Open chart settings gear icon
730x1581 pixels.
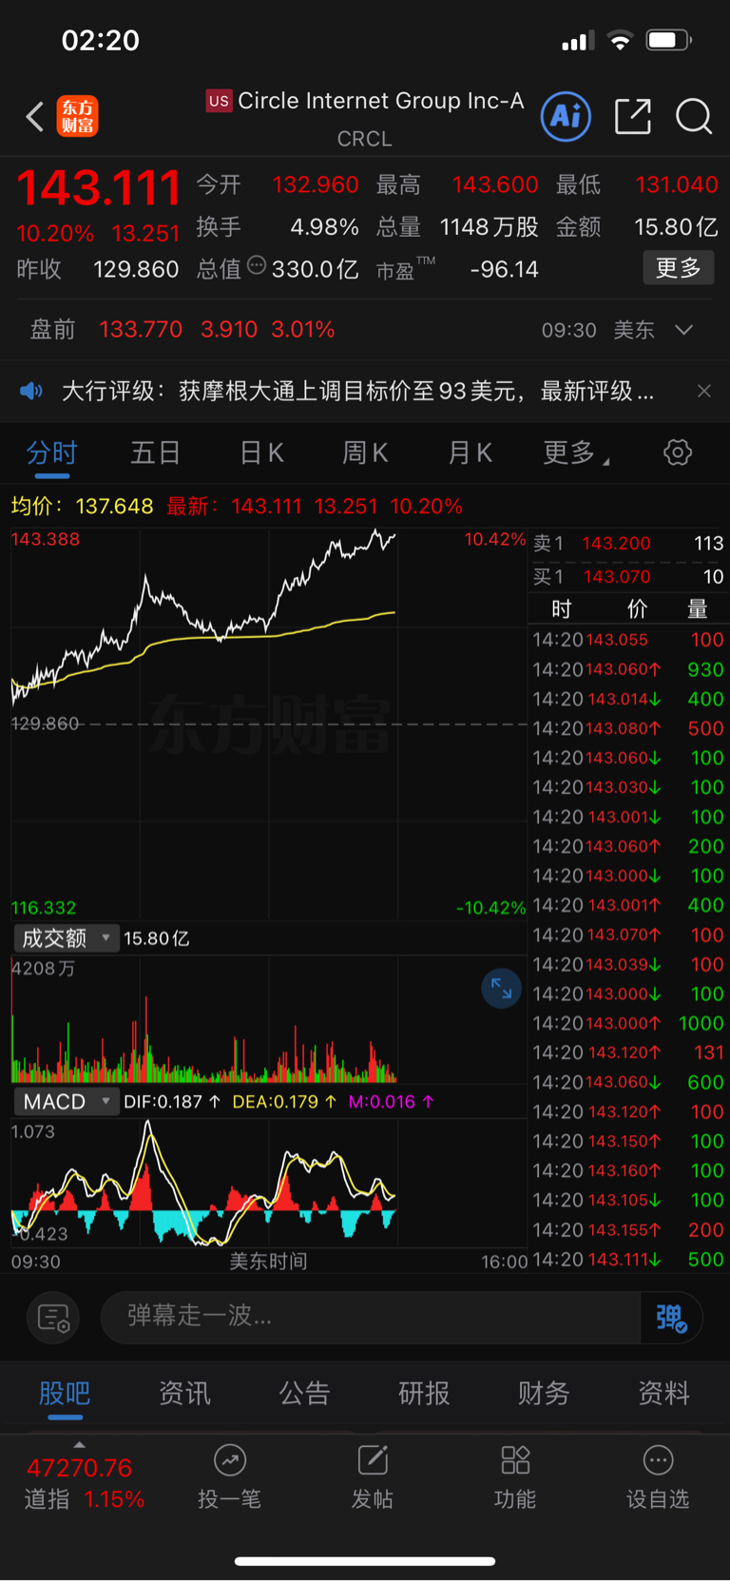coord(678,453)
